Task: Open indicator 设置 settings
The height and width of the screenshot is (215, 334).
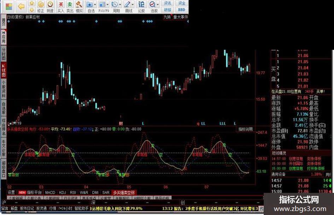Action: click(x=11, y=192)
